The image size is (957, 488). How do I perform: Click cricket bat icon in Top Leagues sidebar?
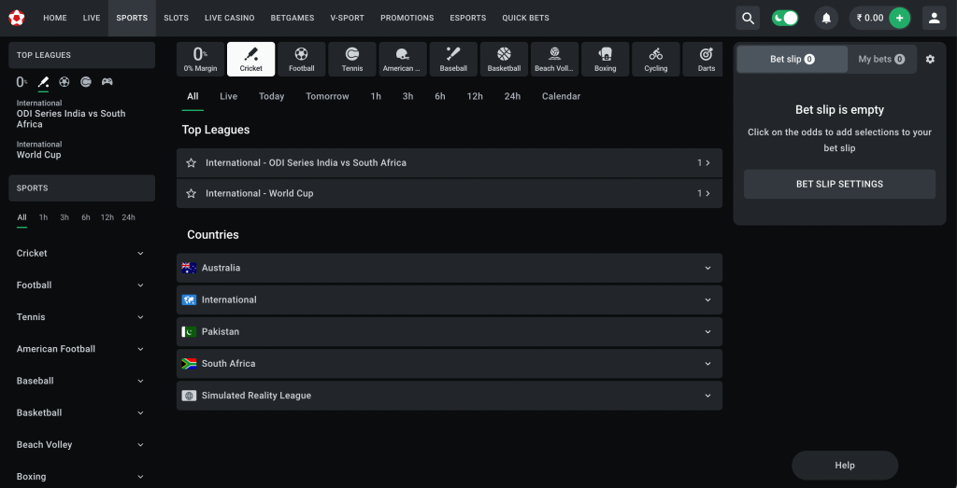tap(43, 81)
